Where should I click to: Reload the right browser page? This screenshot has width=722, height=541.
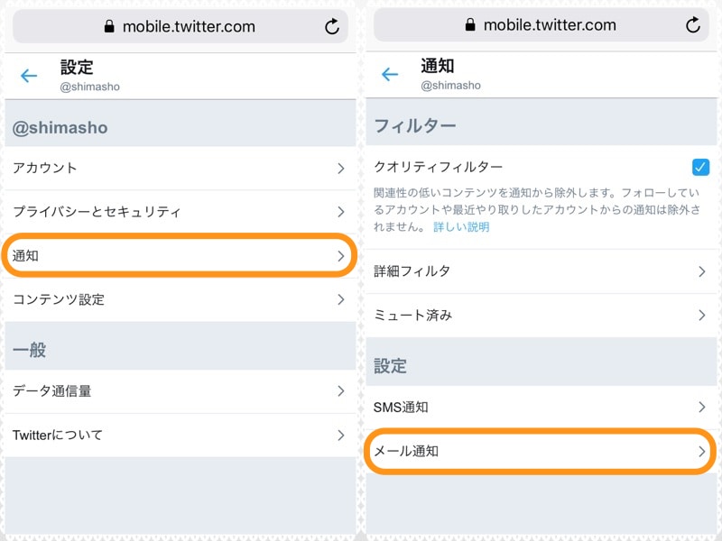693,25
